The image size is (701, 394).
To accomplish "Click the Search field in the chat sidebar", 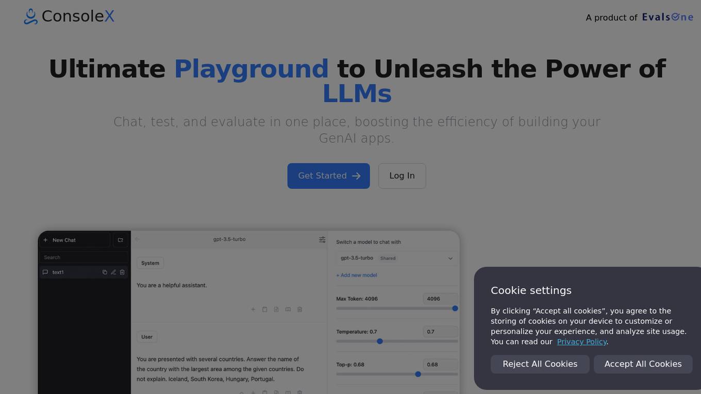I will tap(84, 257).
